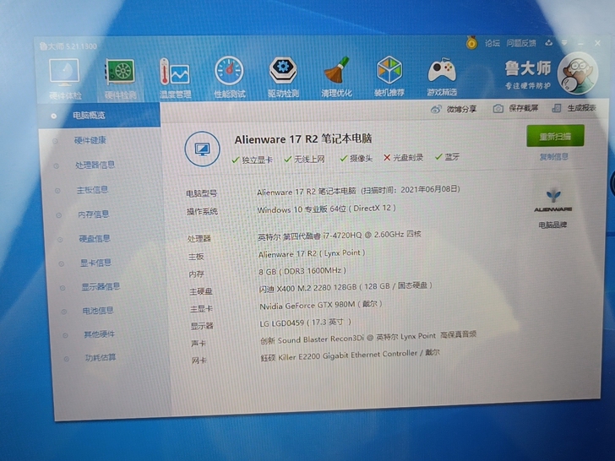Viewport: 615px width, 461px height.
Task: Select 主板信息 in sidebar
Action: 92,190
